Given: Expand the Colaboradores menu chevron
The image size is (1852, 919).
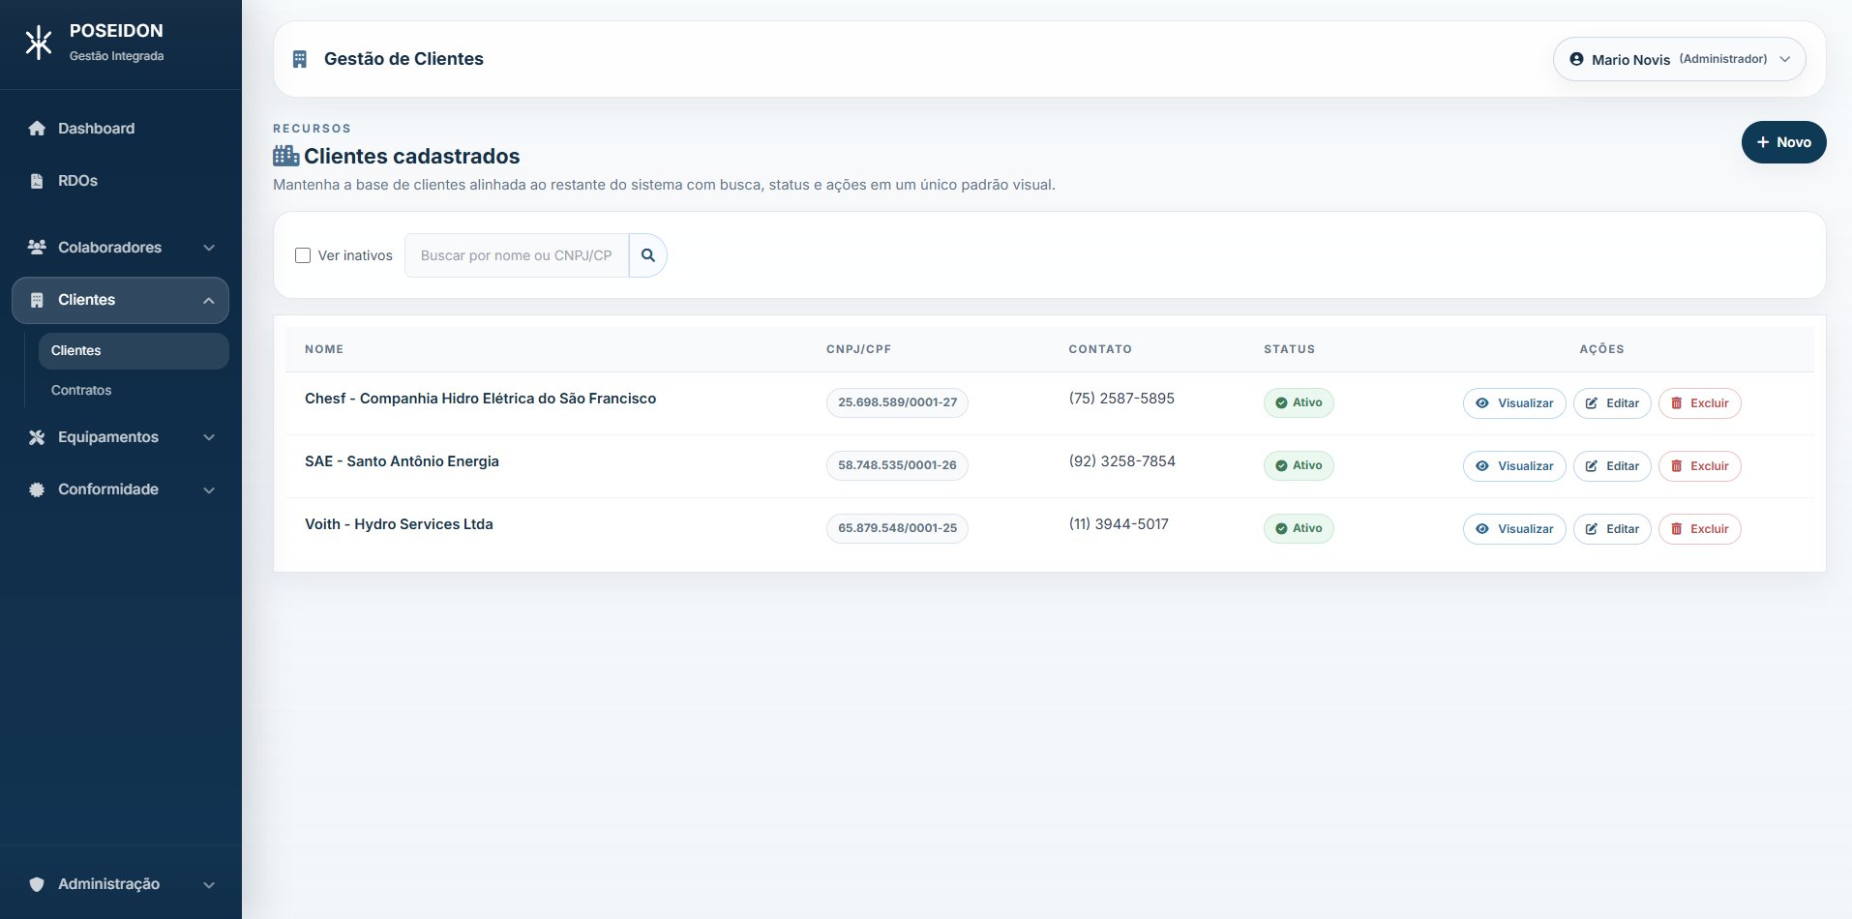Looking at the screenshot, I should (x=209, y=248).
